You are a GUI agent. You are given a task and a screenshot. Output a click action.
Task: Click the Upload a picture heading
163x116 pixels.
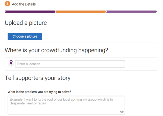(26, 23)
